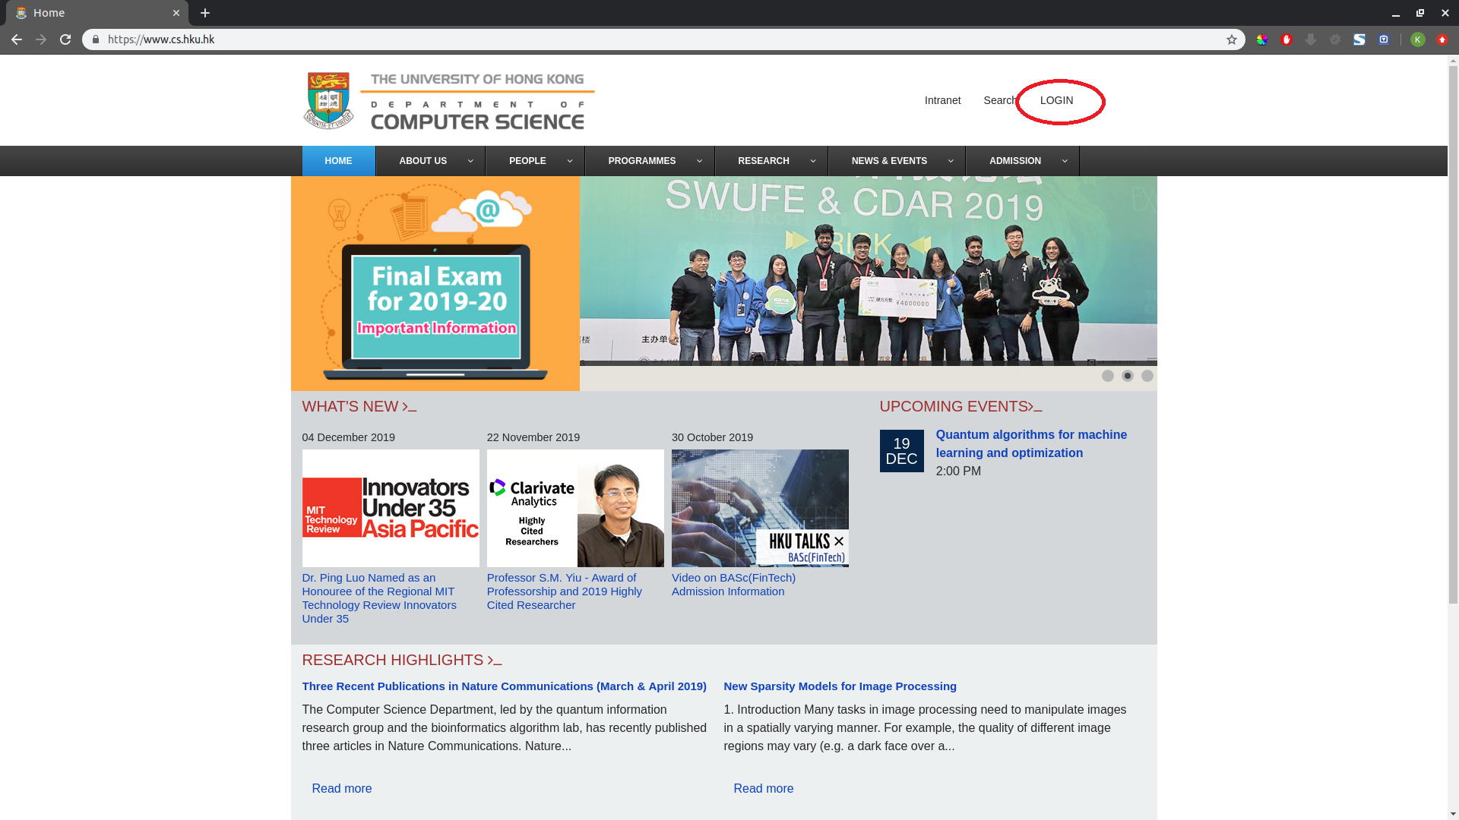
Task: Show the third slideshow slide dot
Action: pyautogui.click(x=1147, y=376)
